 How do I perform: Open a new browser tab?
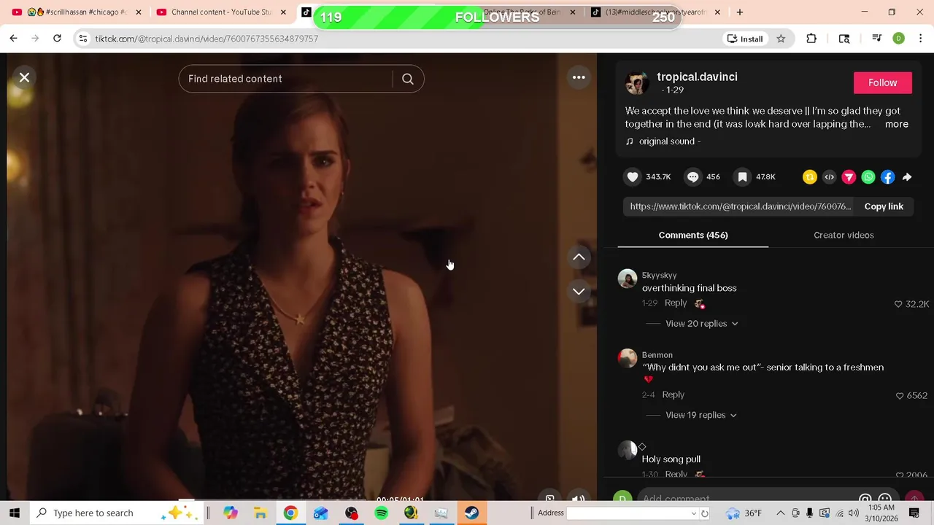tap(740, 12)
